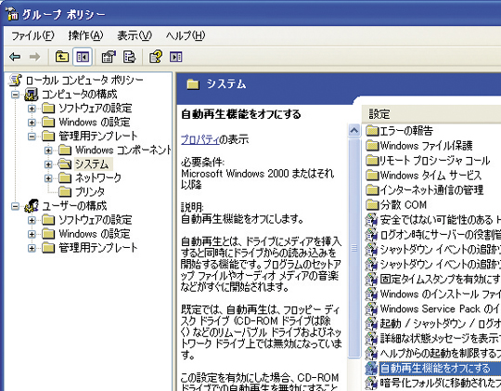501x391 pixels.
Task: Click the ユーザーの構成 user icon
Action: [32, 206]
